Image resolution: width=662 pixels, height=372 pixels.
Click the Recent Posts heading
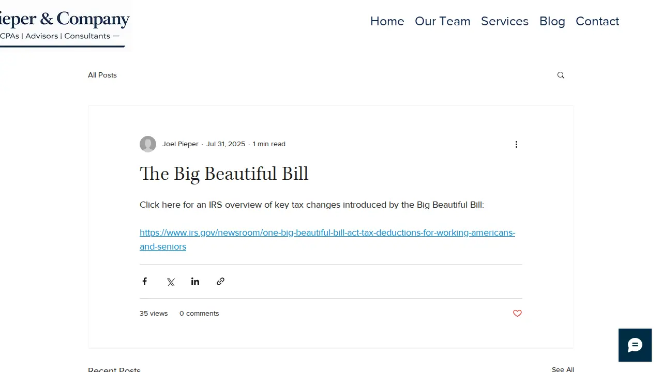(x=114, y=369)
